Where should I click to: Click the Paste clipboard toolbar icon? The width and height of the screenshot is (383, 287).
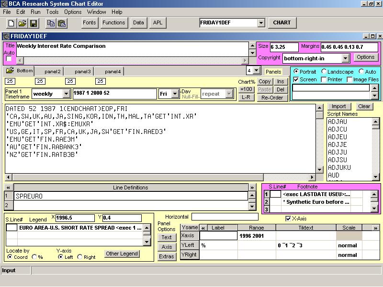point(62,23)
